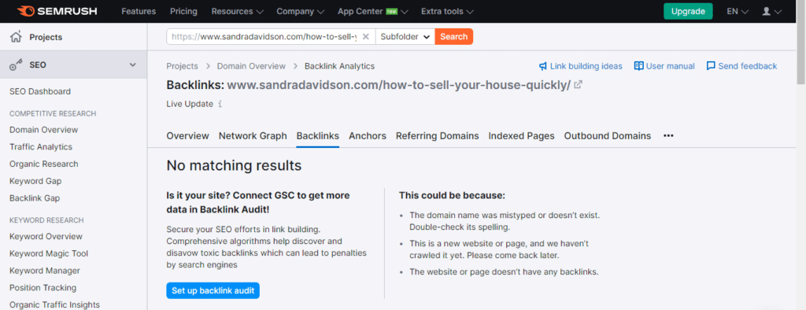Go to Domain Overview breadcrumb
The width and height of the screenshot is (806, 310).
251,66
